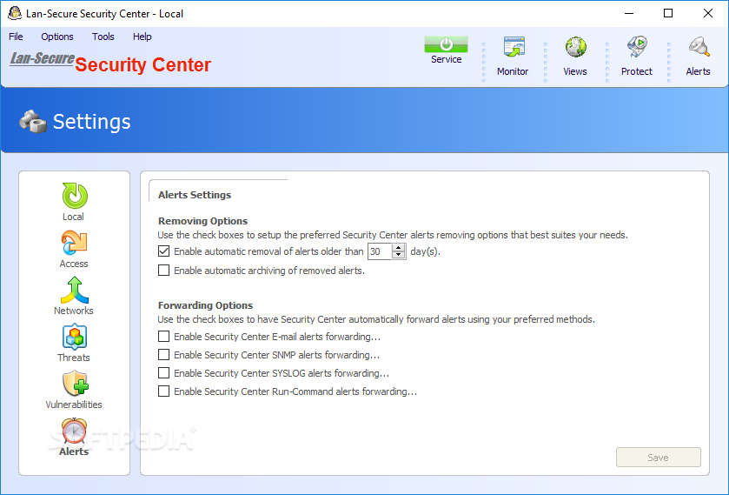Open the Options menu
This screenshot has width=729, height=495.
[x=57, y=37]
